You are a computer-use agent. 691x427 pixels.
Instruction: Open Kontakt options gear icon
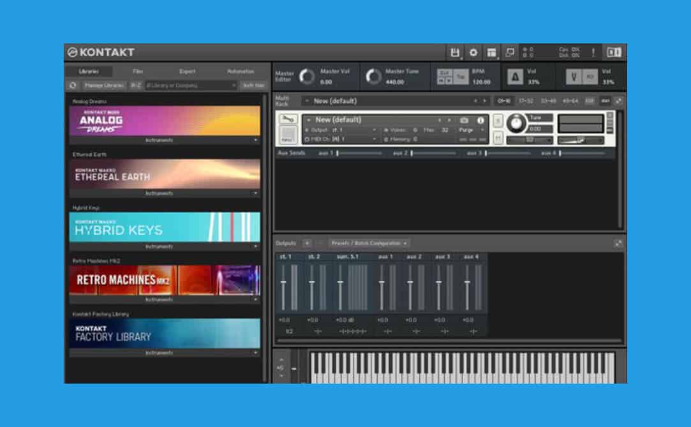(473, 52)
